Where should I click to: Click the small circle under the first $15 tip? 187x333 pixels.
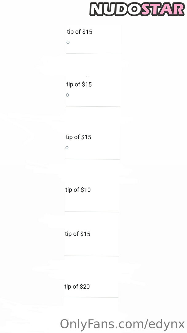[x=68, y=42]
